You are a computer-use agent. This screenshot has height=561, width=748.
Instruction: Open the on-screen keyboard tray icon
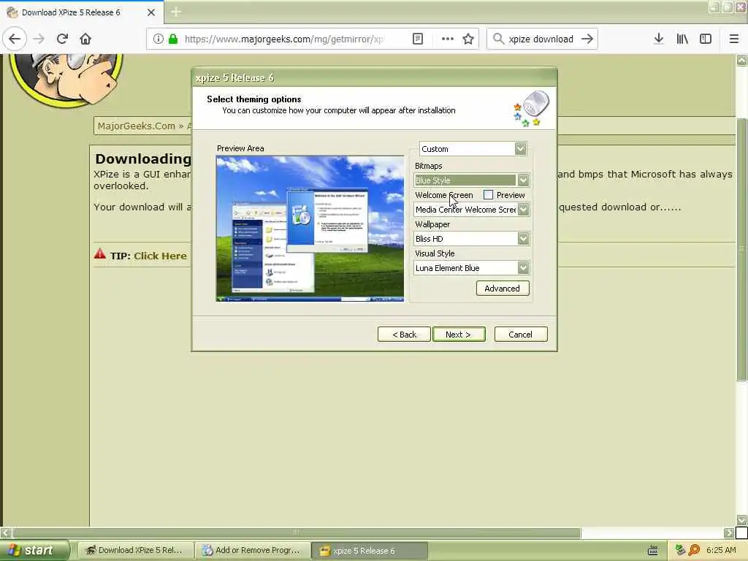coord(653,551)
